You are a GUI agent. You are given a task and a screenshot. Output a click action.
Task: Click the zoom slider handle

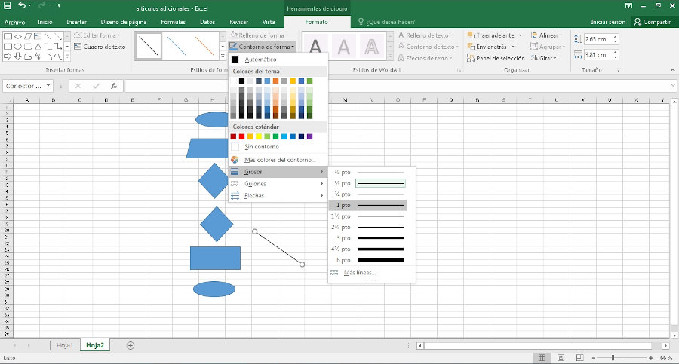tap(613, 358)
